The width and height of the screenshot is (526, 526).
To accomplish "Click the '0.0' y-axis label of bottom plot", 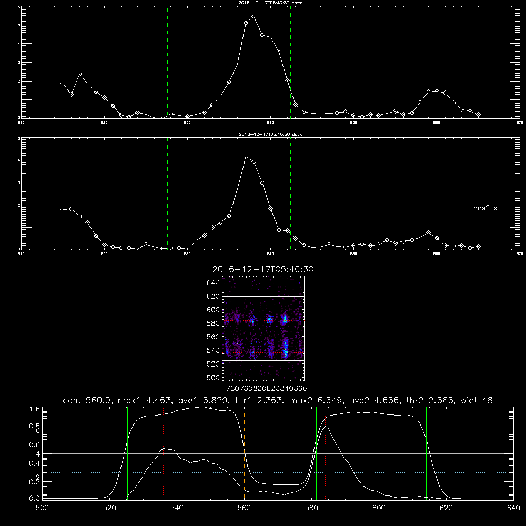I will (x=35, y=499).
